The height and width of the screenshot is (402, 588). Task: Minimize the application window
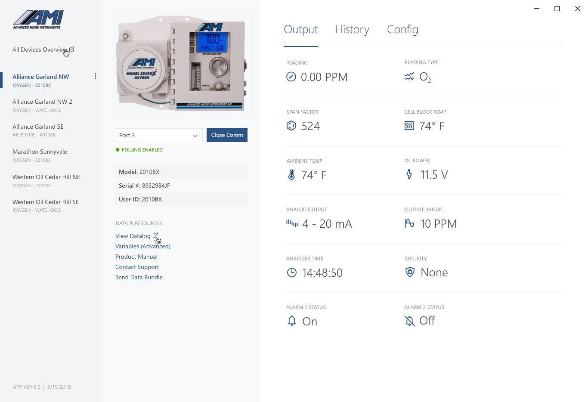(536, 9)
